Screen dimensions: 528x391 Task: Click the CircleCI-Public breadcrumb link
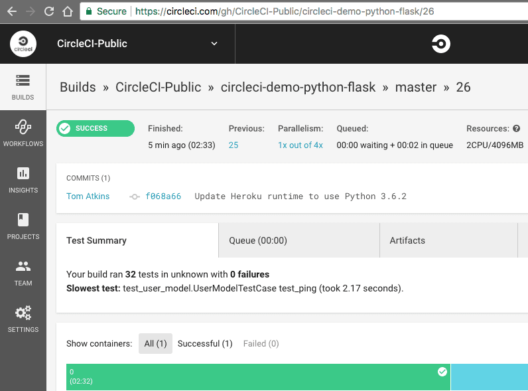(x=159, y=88)
